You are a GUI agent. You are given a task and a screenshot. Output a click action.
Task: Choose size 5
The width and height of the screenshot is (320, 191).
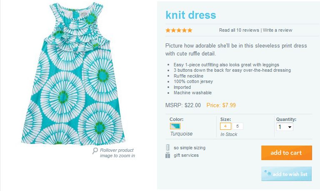(x=237, y=126)
